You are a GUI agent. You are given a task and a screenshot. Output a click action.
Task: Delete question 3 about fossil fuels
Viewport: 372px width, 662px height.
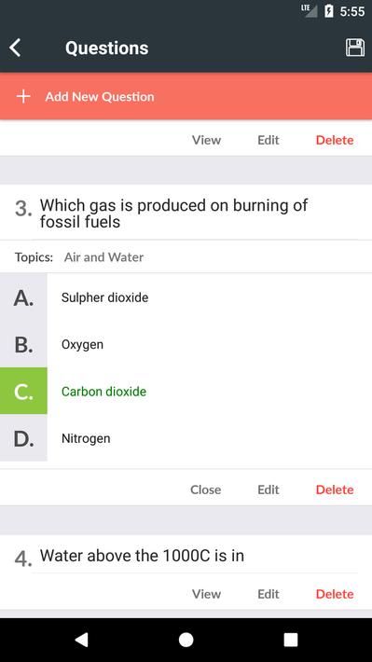pyautogui.click(x=335, y=490)
